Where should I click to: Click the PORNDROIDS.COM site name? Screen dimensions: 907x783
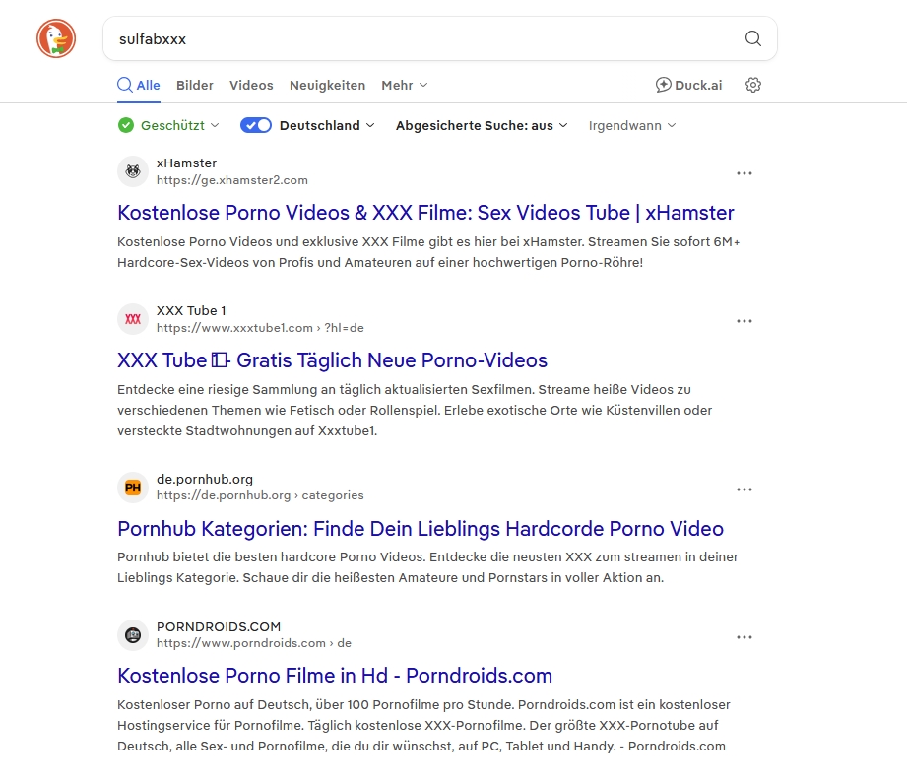(x=219, y=626)
